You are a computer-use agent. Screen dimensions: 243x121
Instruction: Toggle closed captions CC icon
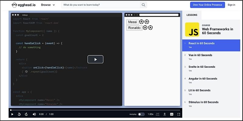(x=172, y=114)
